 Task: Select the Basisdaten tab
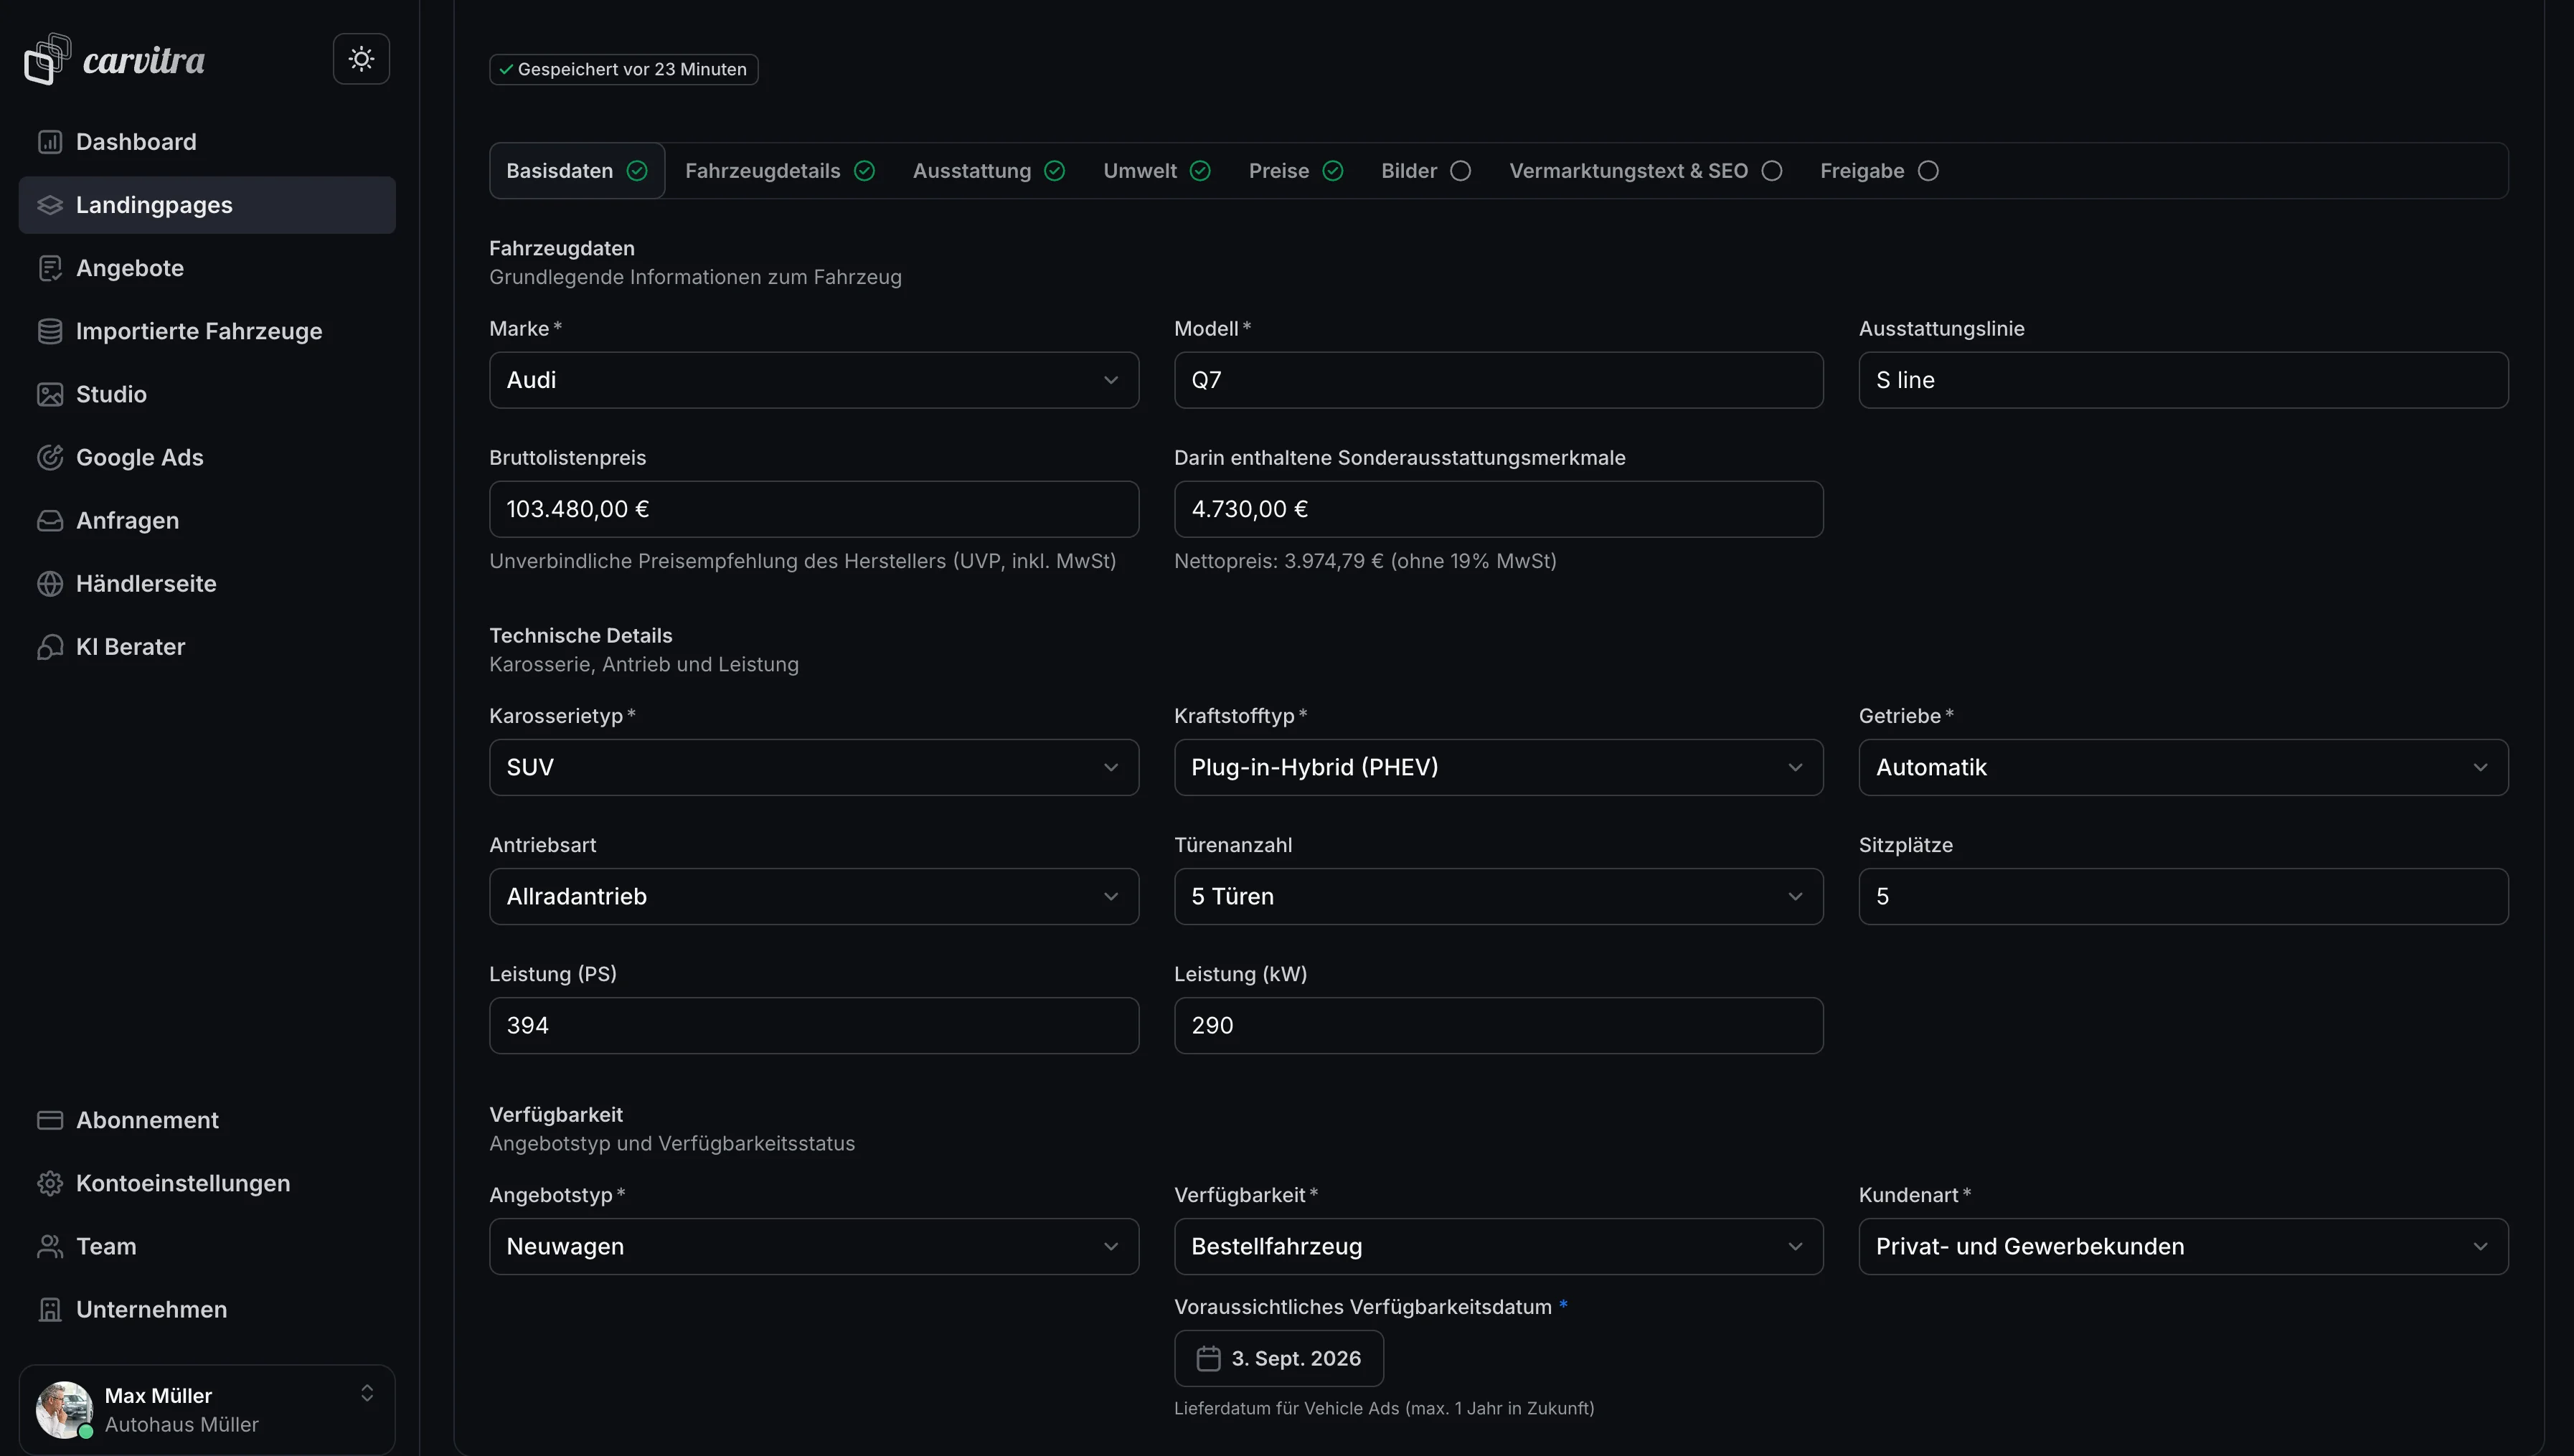577,171
